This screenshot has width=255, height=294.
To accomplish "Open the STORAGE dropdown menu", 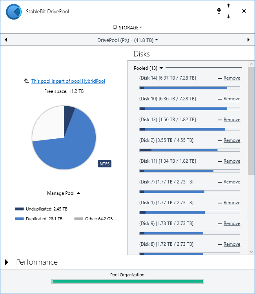I will (x=127, y=28).
